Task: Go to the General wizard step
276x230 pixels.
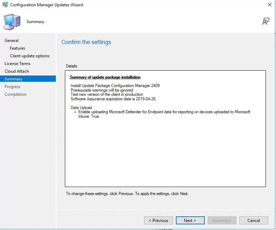Action: tap(12, 41)
